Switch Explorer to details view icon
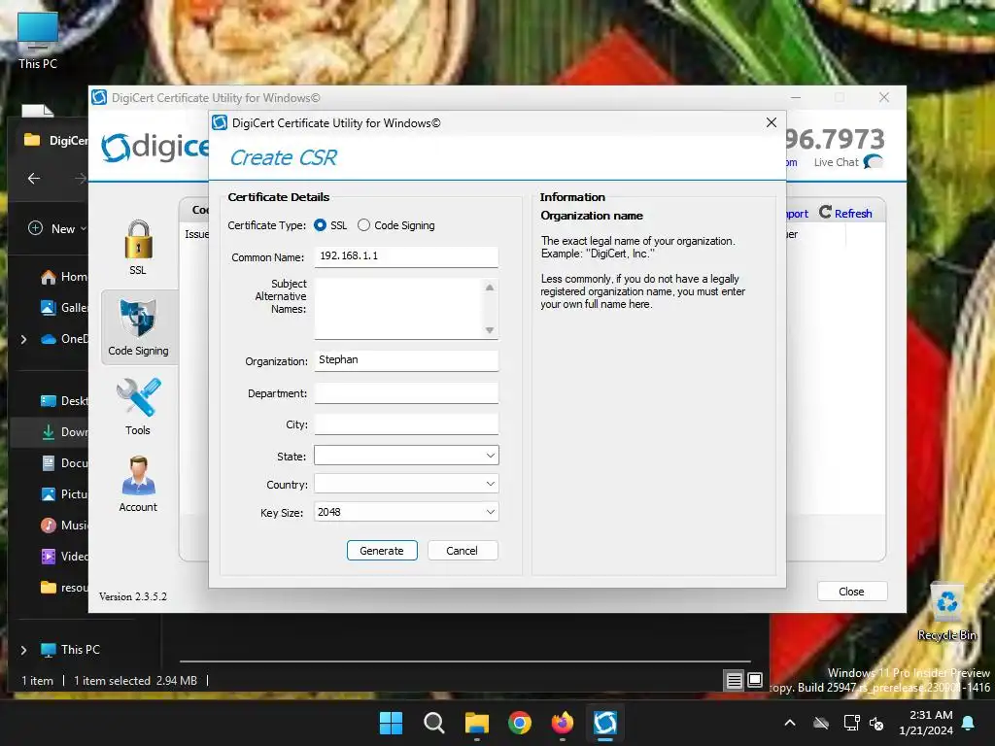 (x=735, y=681)
